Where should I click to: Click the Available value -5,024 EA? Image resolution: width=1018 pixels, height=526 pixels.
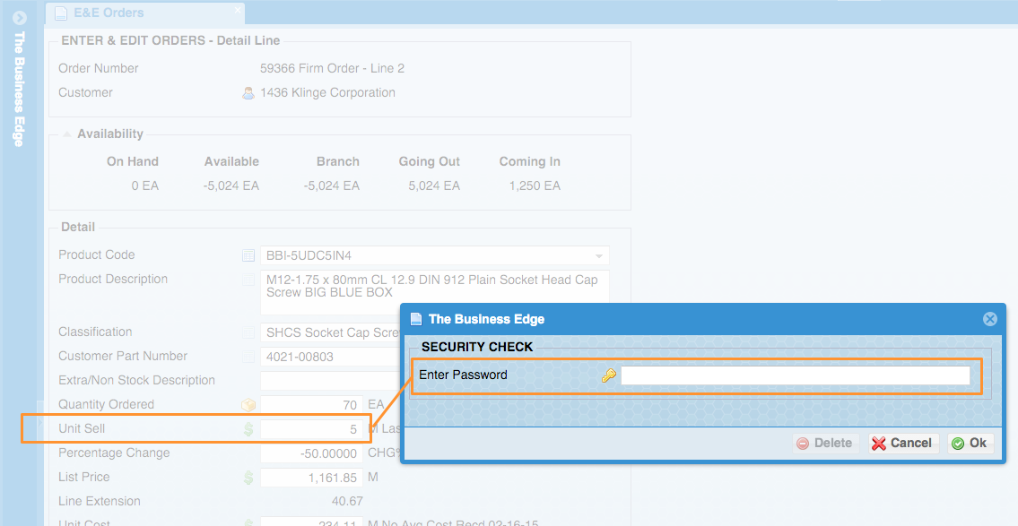(x=231, y=186)
